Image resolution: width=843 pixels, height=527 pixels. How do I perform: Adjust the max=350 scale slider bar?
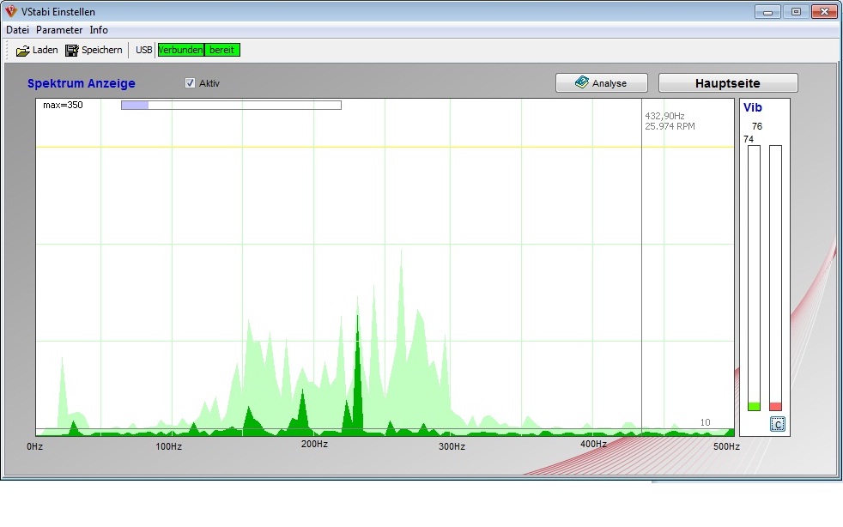(x=230, y=106)
